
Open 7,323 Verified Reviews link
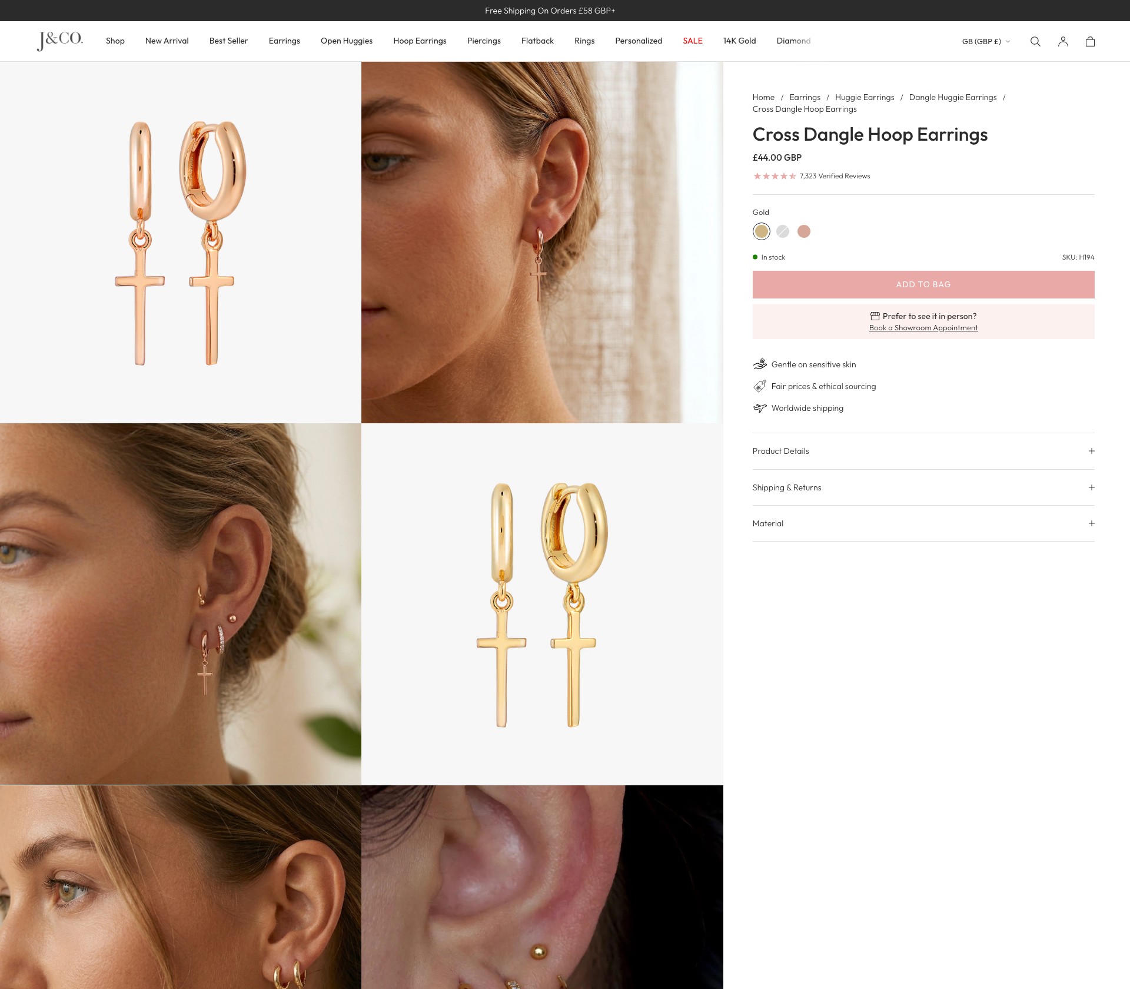click(835, 176)
